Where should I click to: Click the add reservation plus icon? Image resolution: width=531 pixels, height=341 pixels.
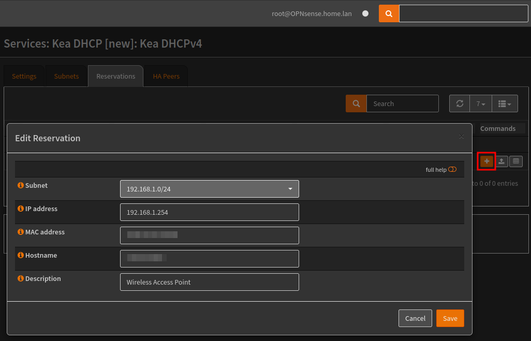pyautogui.click(x=486, y=161)
